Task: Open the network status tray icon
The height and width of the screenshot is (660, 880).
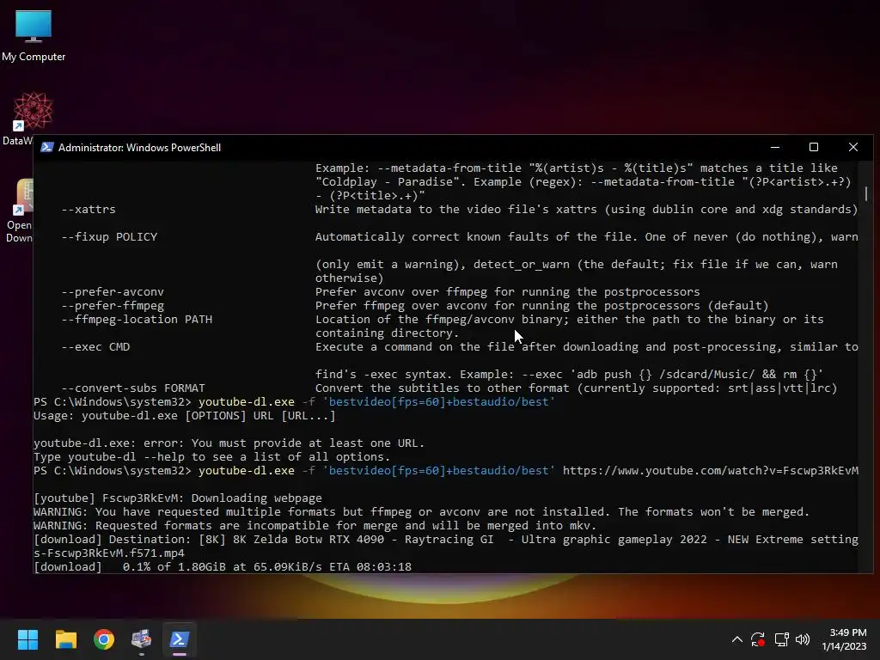Action: coord(781,639)
